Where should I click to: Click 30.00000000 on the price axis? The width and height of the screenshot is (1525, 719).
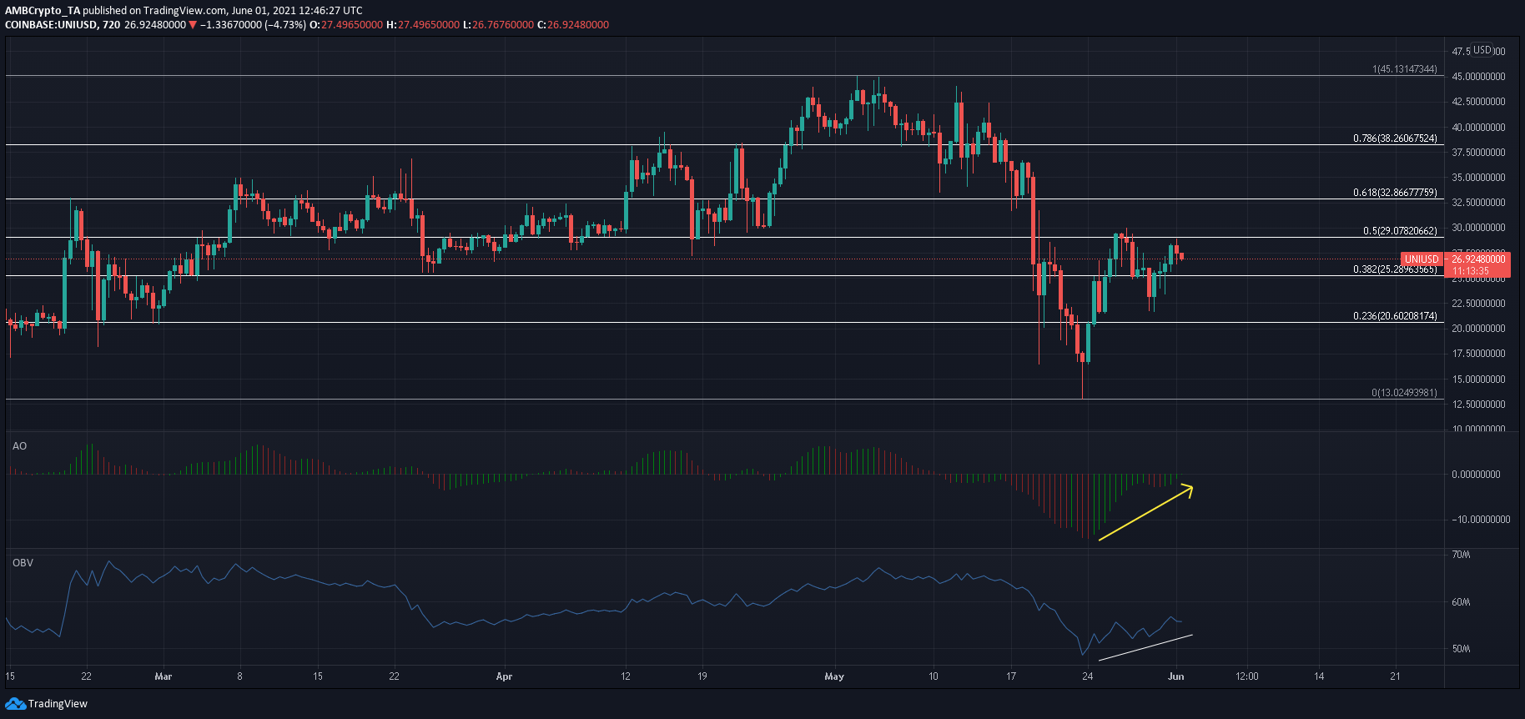[1478, 228]
